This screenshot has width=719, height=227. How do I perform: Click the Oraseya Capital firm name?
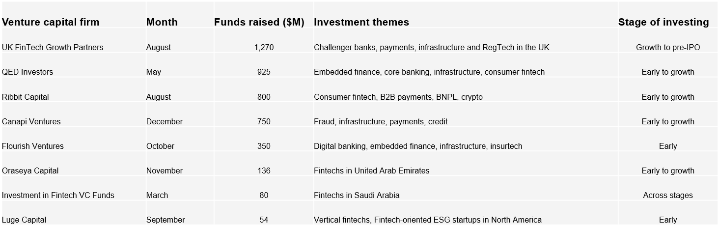pyautogui.click(x=30, y=171)
